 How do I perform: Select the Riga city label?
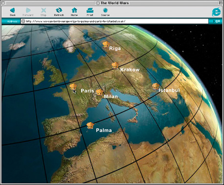point(115,49)
